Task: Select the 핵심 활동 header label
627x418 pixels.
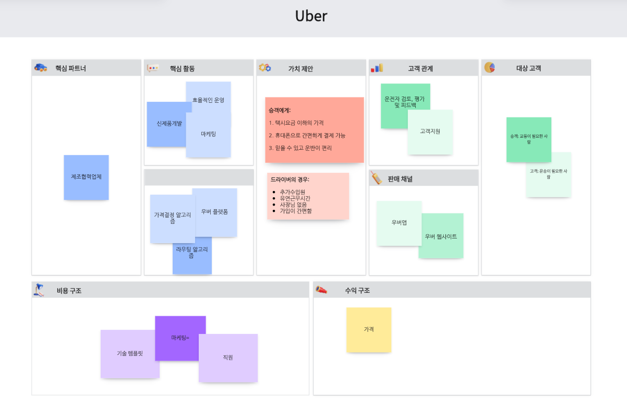Action: click(182, 68)
